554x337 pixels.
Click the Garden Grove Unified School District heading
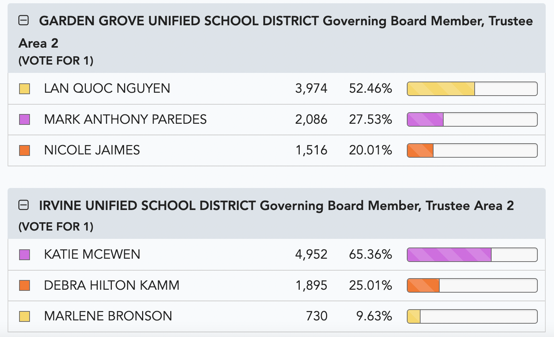[276, 32]
